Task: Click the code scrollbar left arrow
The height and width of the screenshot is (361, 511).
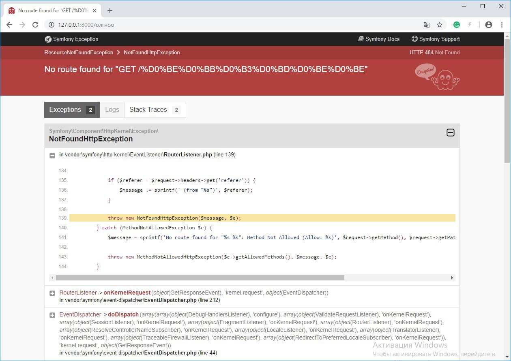Action: (52, 278)
